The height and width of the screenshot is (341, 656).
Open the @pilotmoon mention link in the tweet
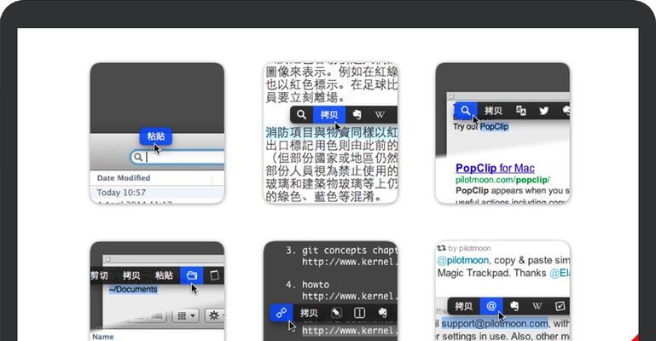click(x=462, y=260)
